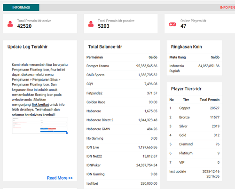Click the Tier column header
Image resolution: width=235 pixels, height=189 pixels.
point(186,100)
